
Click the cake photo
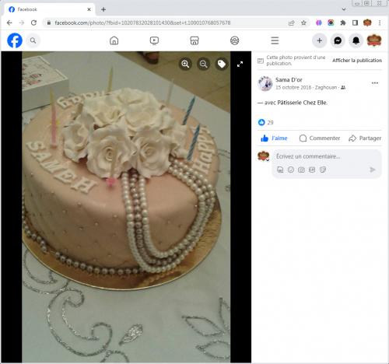[126, 207]
